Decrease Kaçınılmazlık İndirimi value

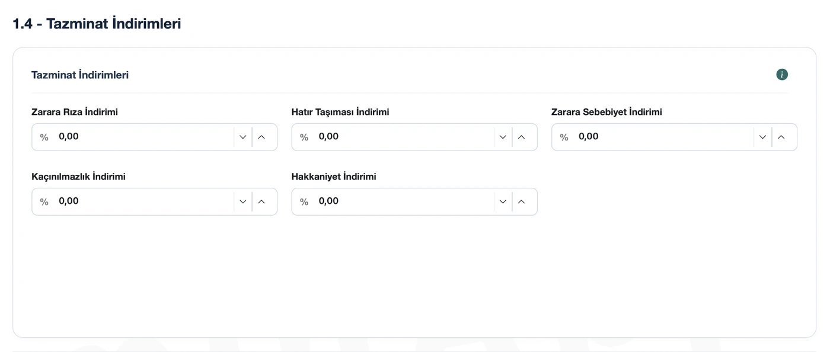tap(242, 201)
